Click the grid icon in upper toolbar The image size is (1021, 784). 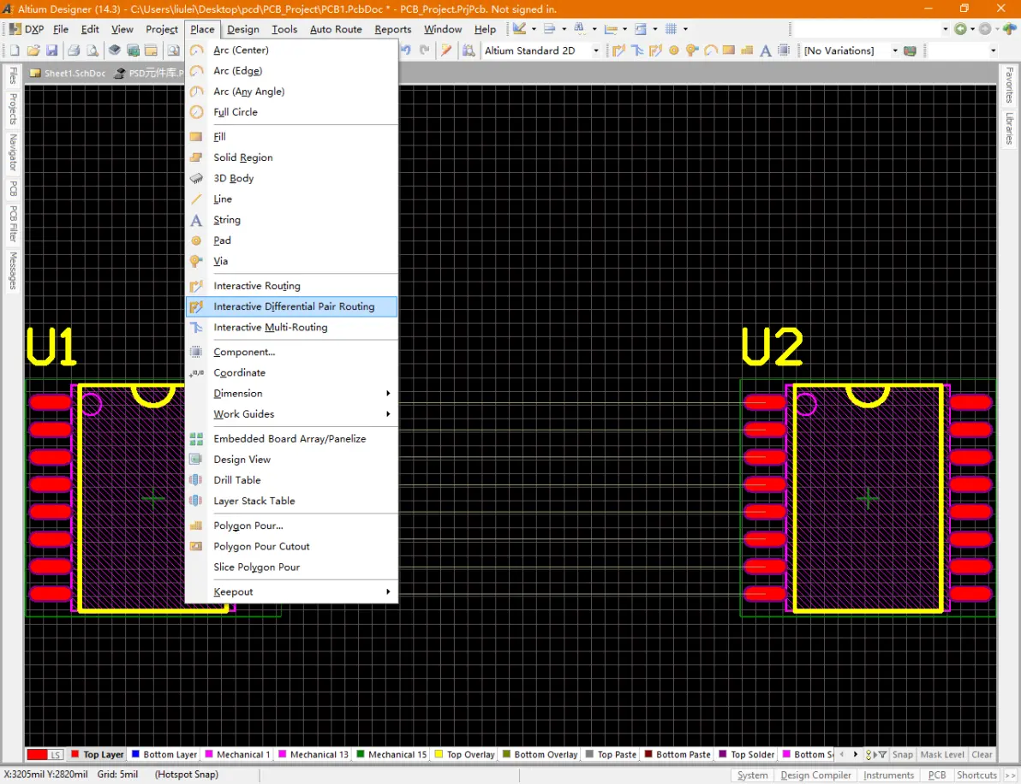click(672, 29)
